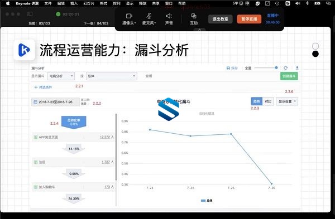Open the display settings (显示设置) dropdown
Image resolution: width=335 pixels, height=219 pixels.
click(x=287, y=101)
